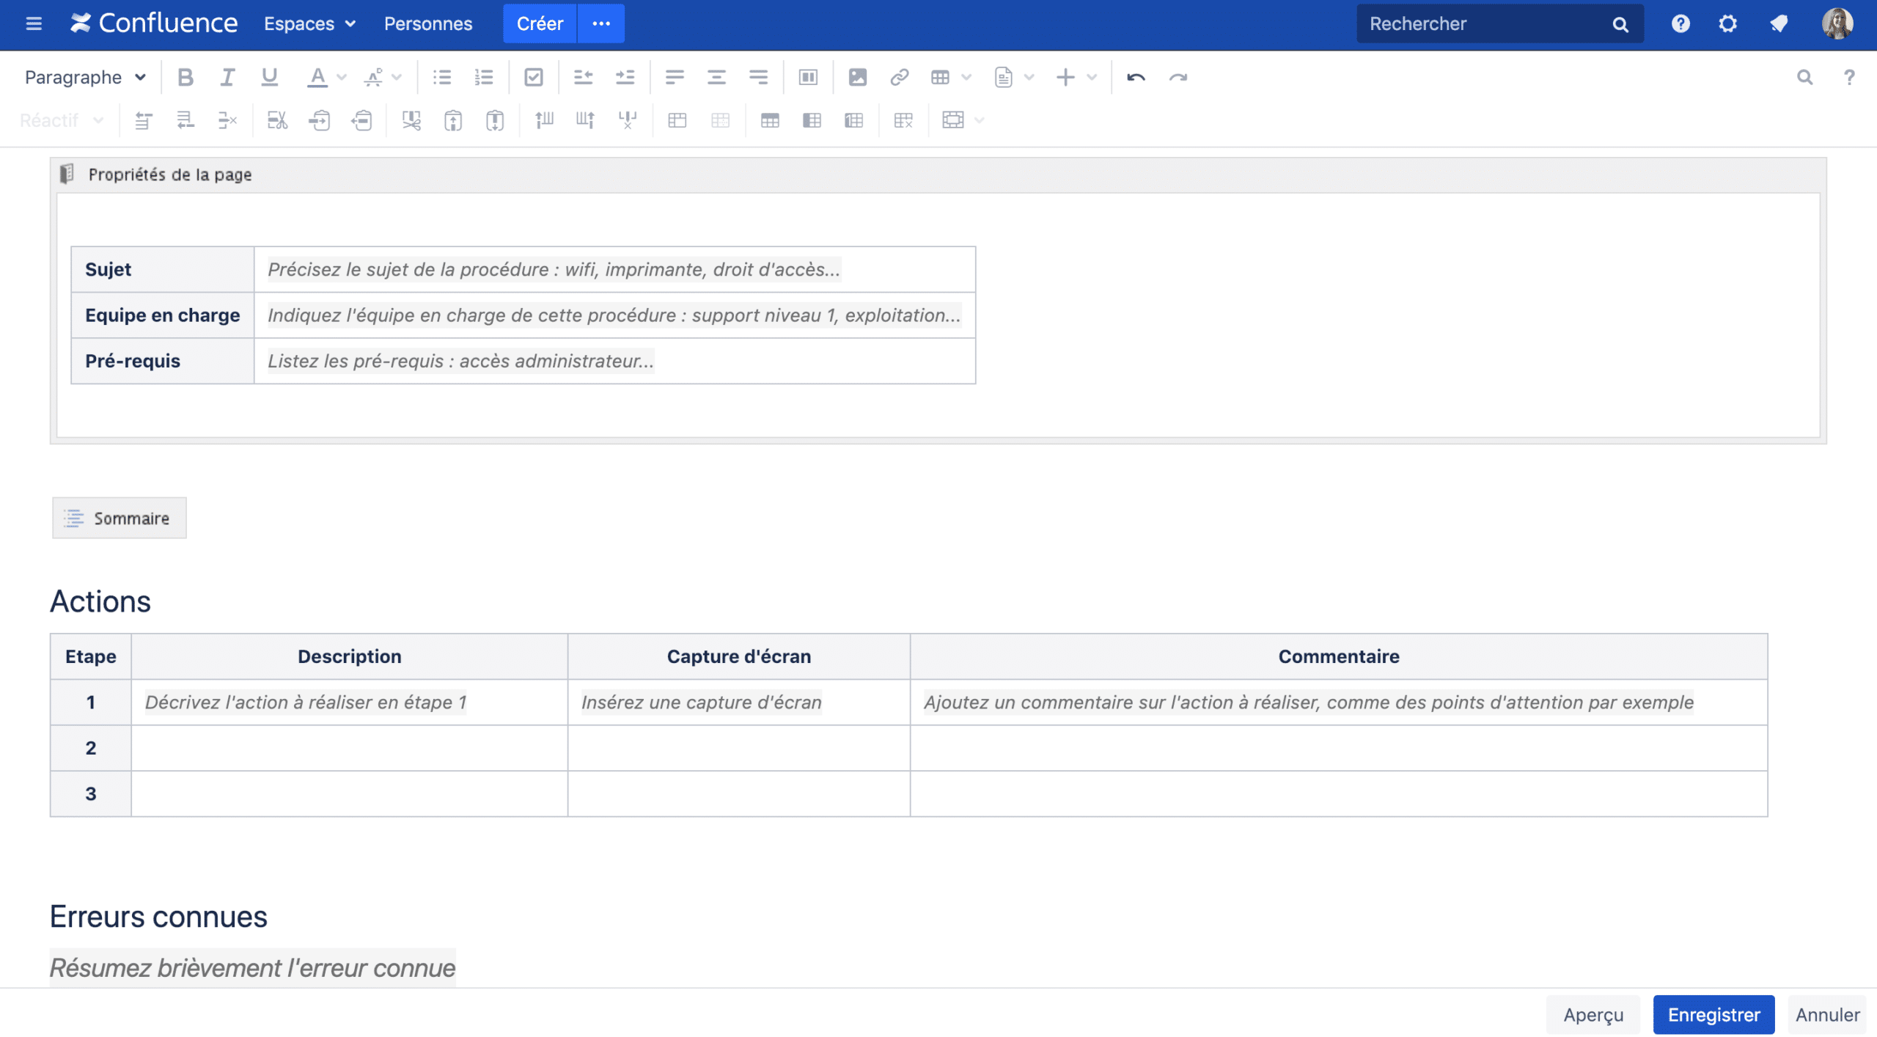Viewport: 1877px width, 1037px height.
Task: Insert a task list checkbox
Action: (x=534, y=77)
